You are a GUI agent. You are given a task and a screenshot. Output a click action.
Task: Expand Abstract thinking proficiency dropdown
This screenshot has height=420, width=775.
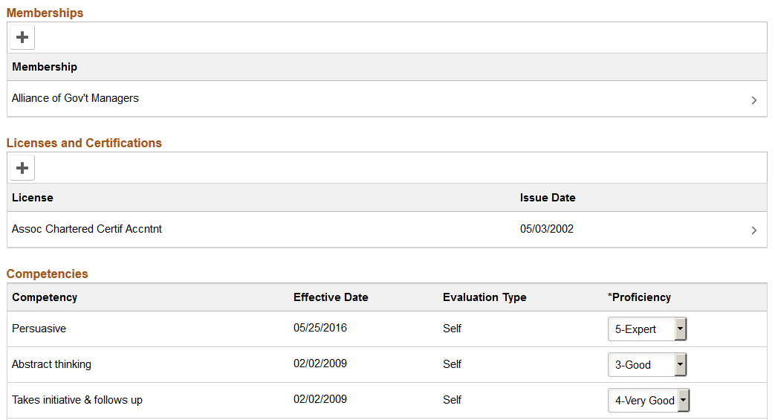pos(647,364)
